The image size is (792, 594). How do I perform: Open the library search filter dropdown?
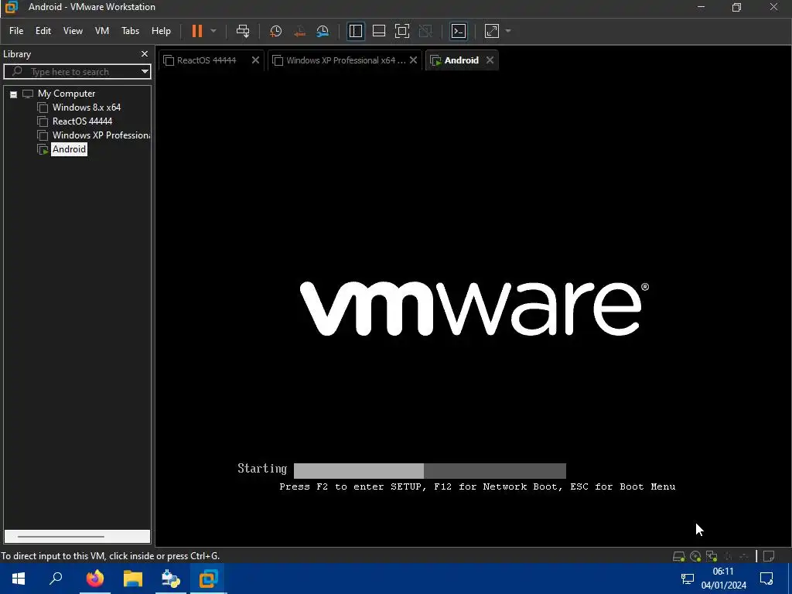click(145, 72)
